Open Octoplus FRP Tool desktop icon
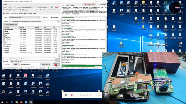Screen dimensions: 186x104 coord(143,3)
